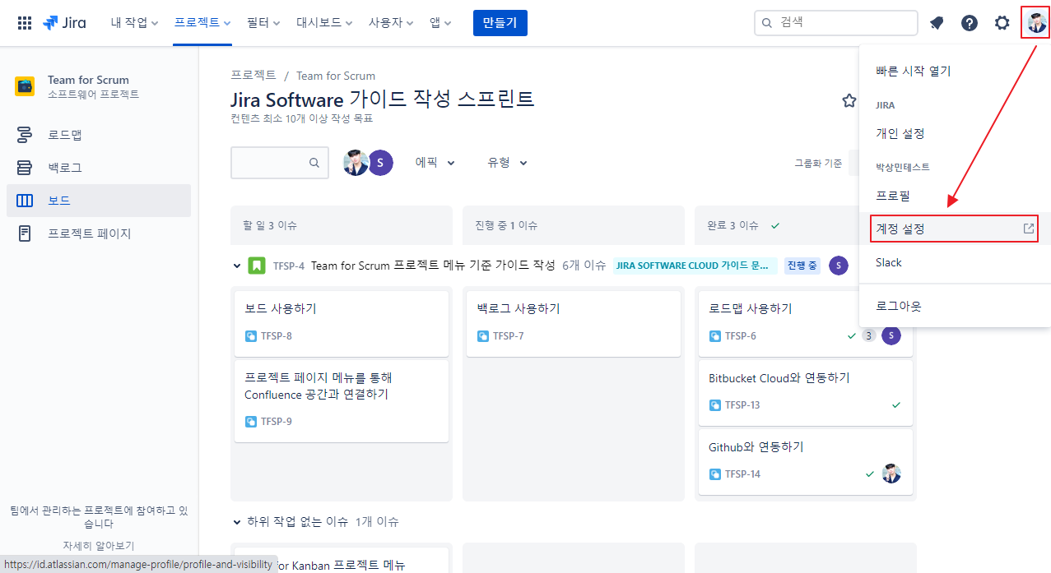Click the 만들기 button

[500, 23]
